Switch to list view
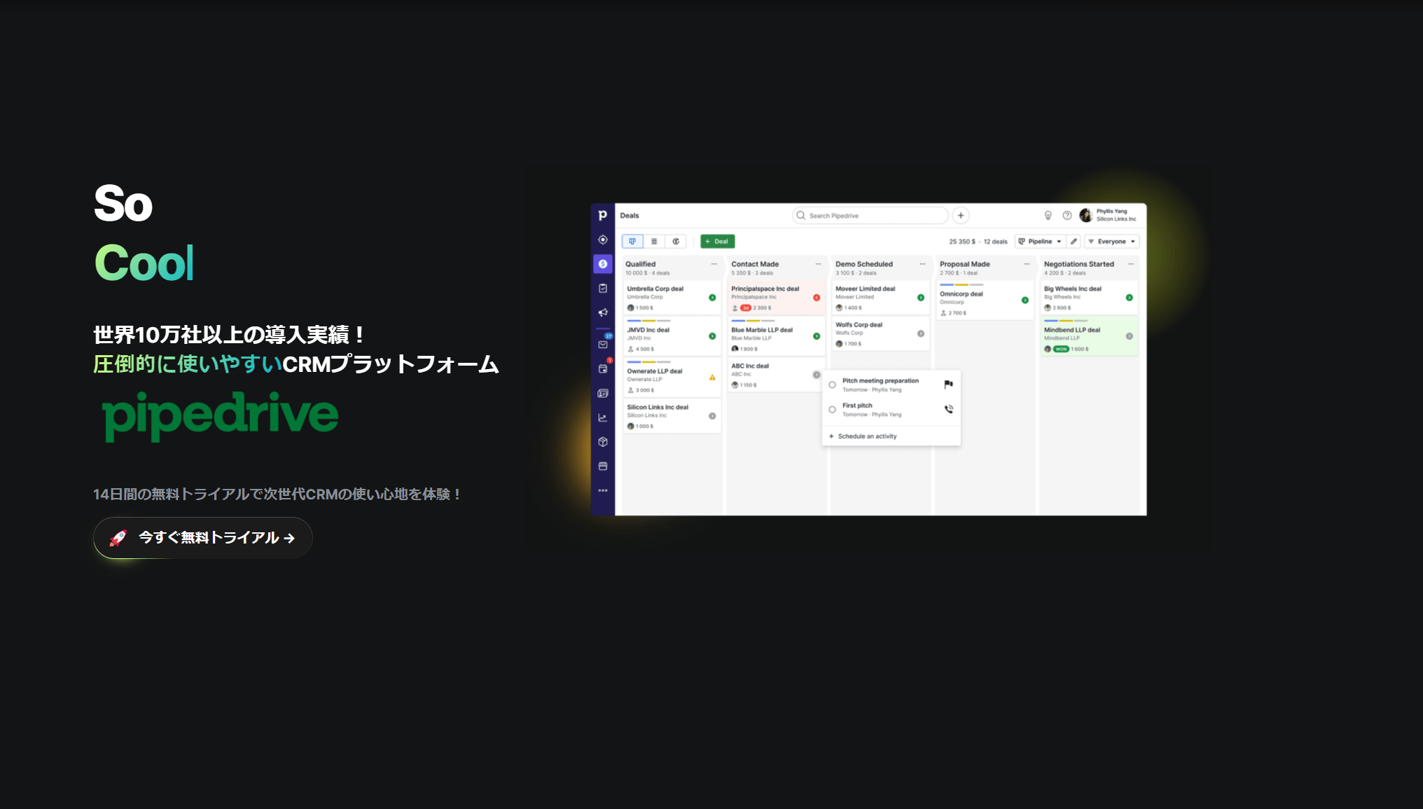1423x809 pixels. pos(654,242)
